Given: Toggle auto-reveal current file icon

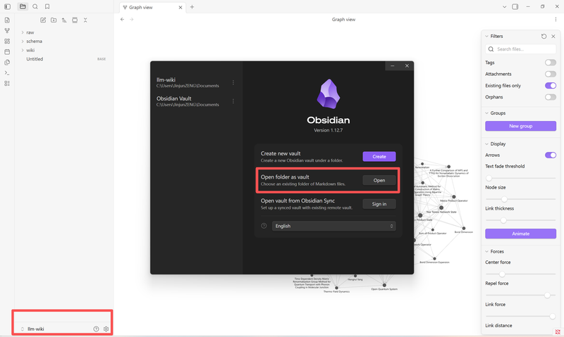Looking at the screenshot, I should (75, 20).
